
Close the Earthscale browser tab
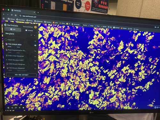(34, 12)
